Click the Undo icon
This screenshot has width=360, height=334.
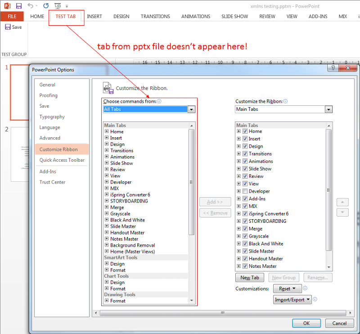click(31, 5)
